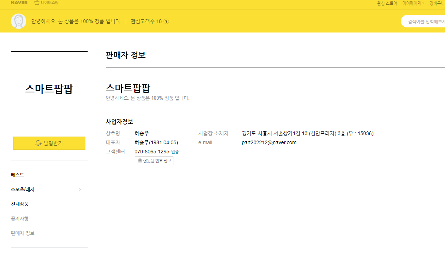
Task: Click the email part202212@naver.com
Action: pyautogui.click(x=269, y=142)
